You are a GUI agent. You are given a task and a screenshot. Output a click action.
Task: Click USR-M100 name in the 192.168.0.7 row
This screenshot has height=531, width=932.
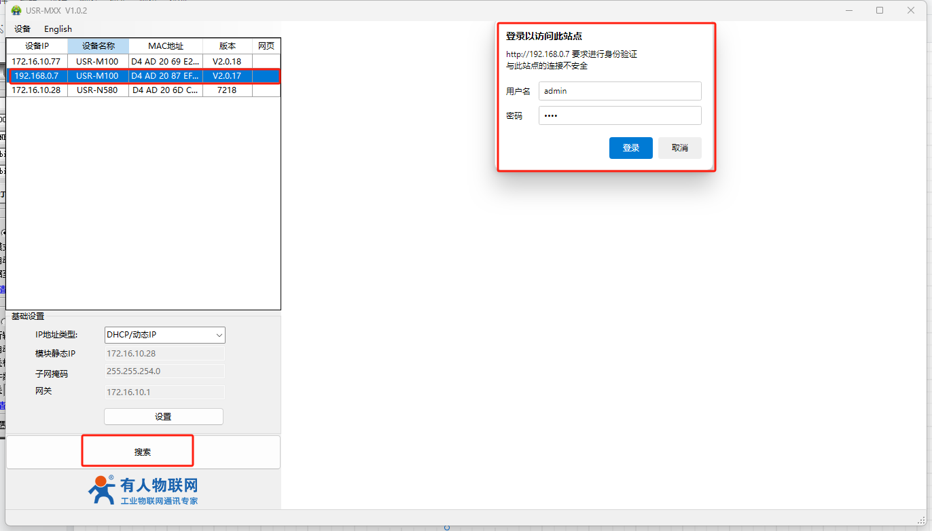click(x=98, y=76)
